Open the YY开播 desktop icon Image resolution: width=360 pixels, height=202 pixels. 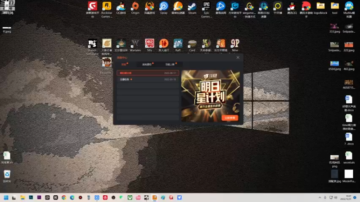coord(278,8)
